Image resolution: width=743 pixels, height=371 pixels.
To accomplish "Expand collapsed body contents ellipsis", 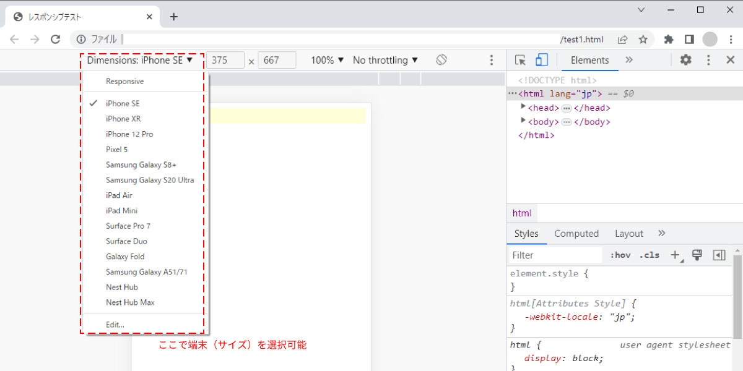I will pos(566,122).
